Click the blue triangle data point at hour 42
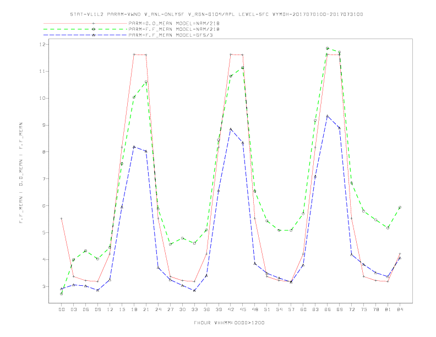Viewport: 436px width, 337px height. pyautogui.click(x=231, y=129)
